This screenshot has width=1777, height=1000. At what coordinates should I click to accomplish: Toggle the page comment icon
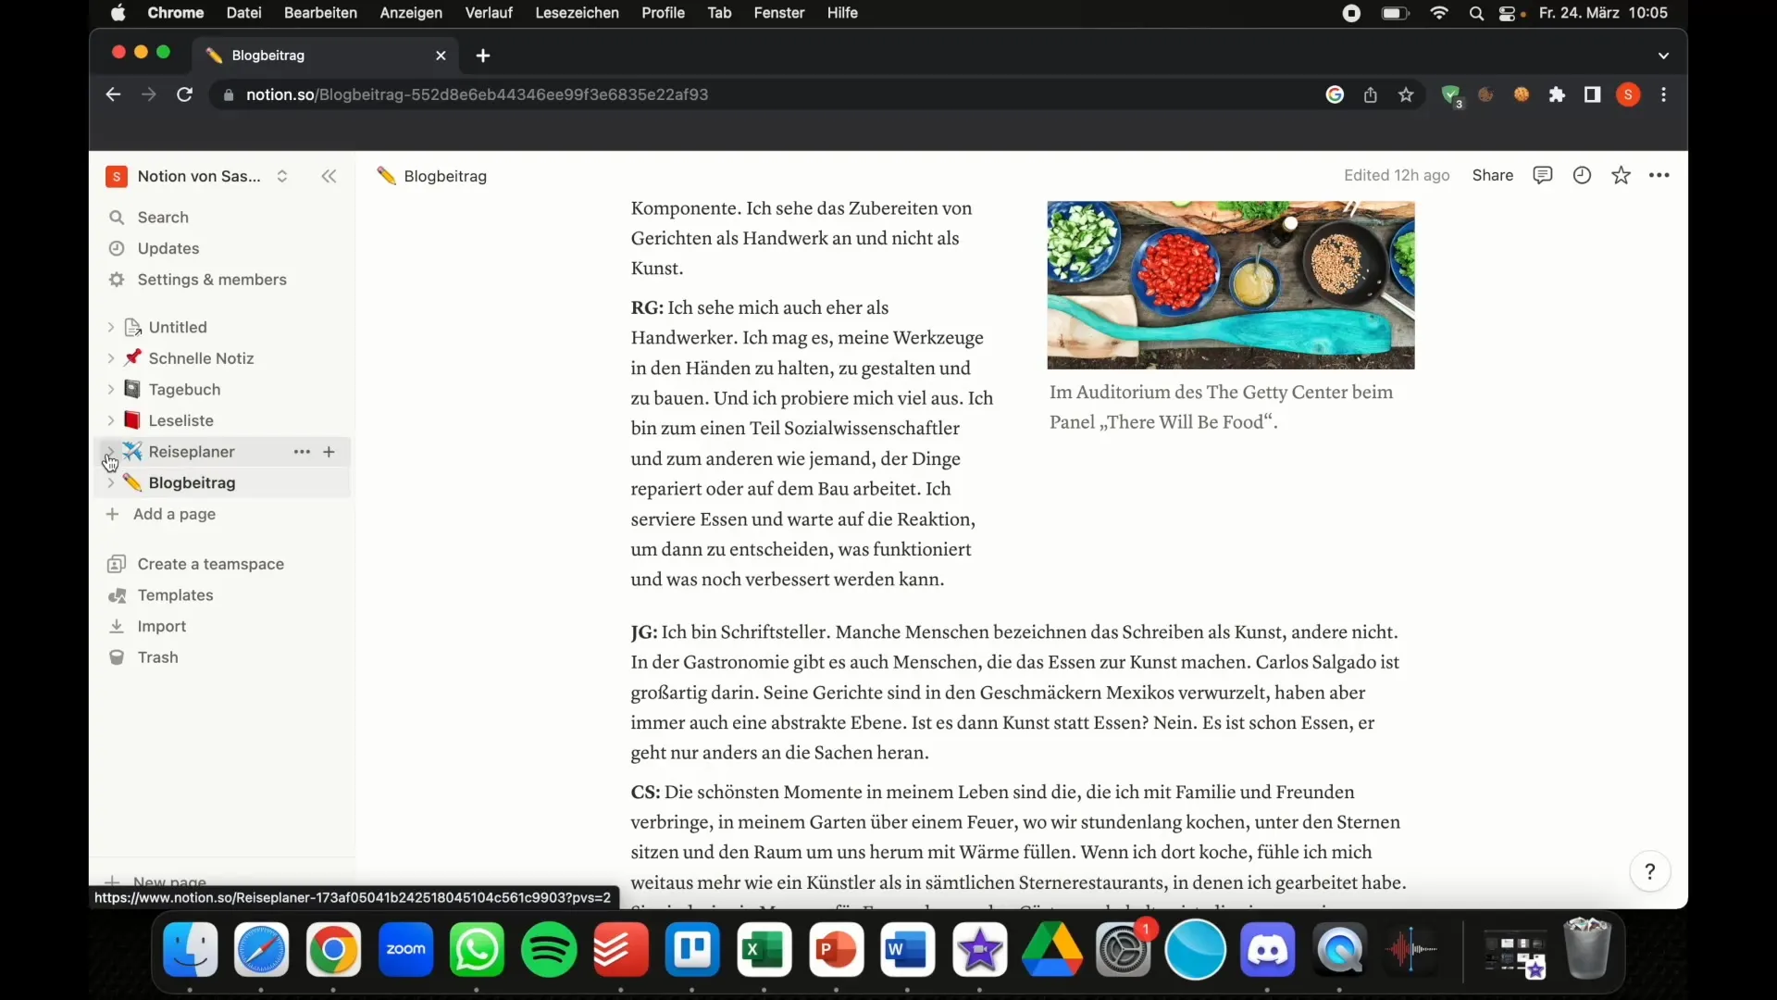1543,175
